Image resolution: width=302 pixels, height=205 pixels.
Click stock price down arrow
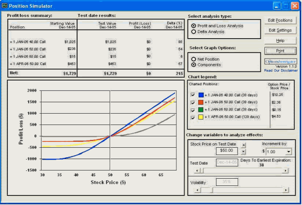[243, 151]
